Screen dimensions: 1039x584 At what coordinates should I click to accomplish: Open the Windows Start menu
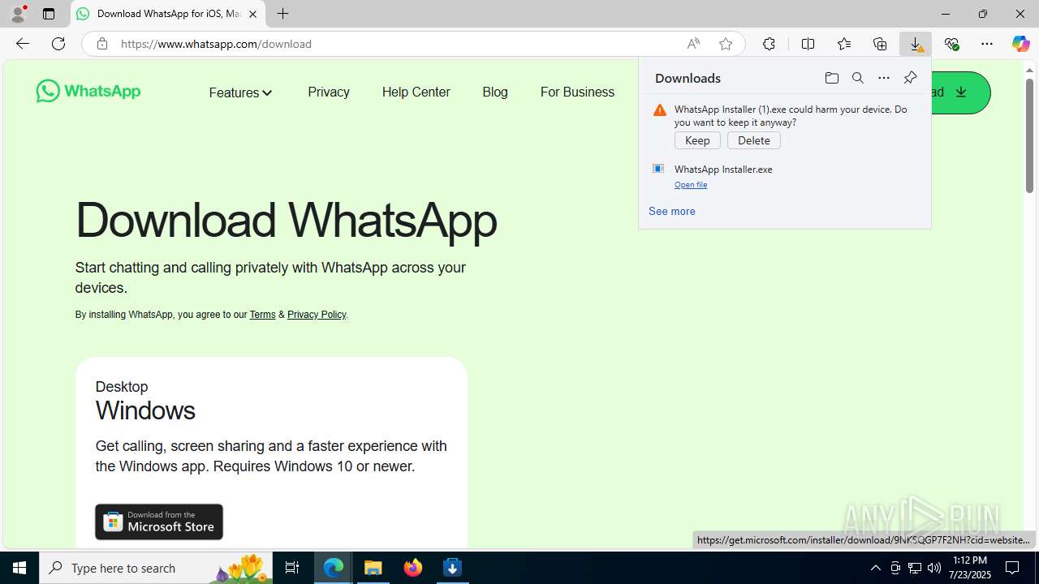[19, 568]
